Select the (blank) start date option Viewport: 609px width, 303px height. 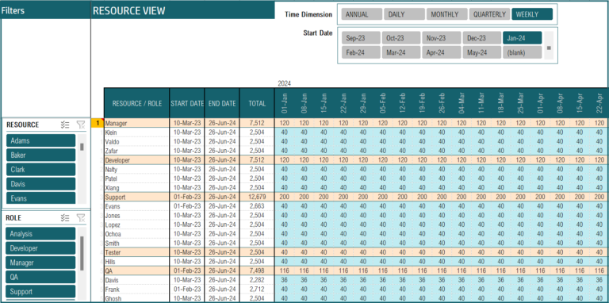coord(523,52)
